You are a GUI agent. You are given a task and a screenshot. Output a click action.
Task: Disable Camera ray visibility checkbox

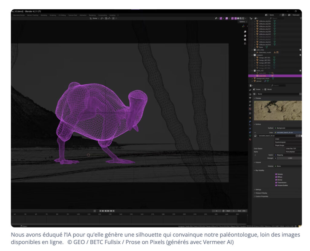tap(276, 174)
